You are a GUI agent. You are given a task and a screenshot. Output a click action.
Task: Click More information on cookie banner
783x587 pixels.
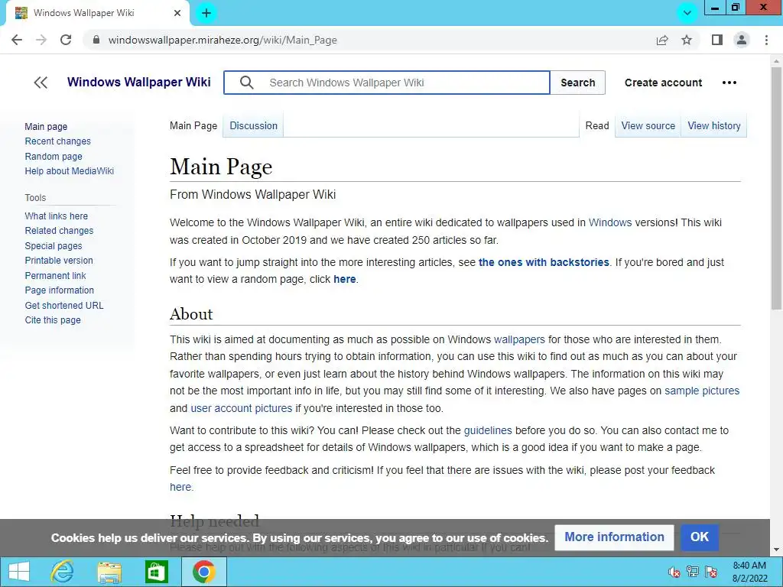click(x=614, y=537)
